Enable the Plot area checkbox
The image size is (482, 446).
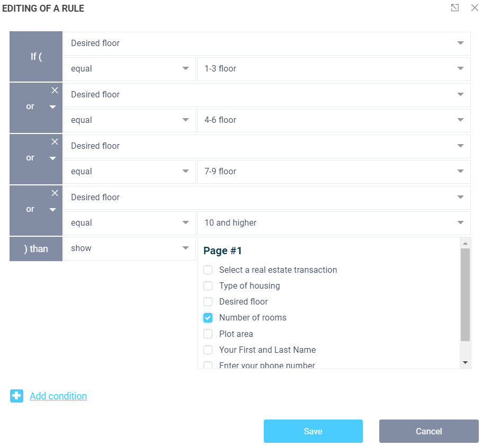208,333
